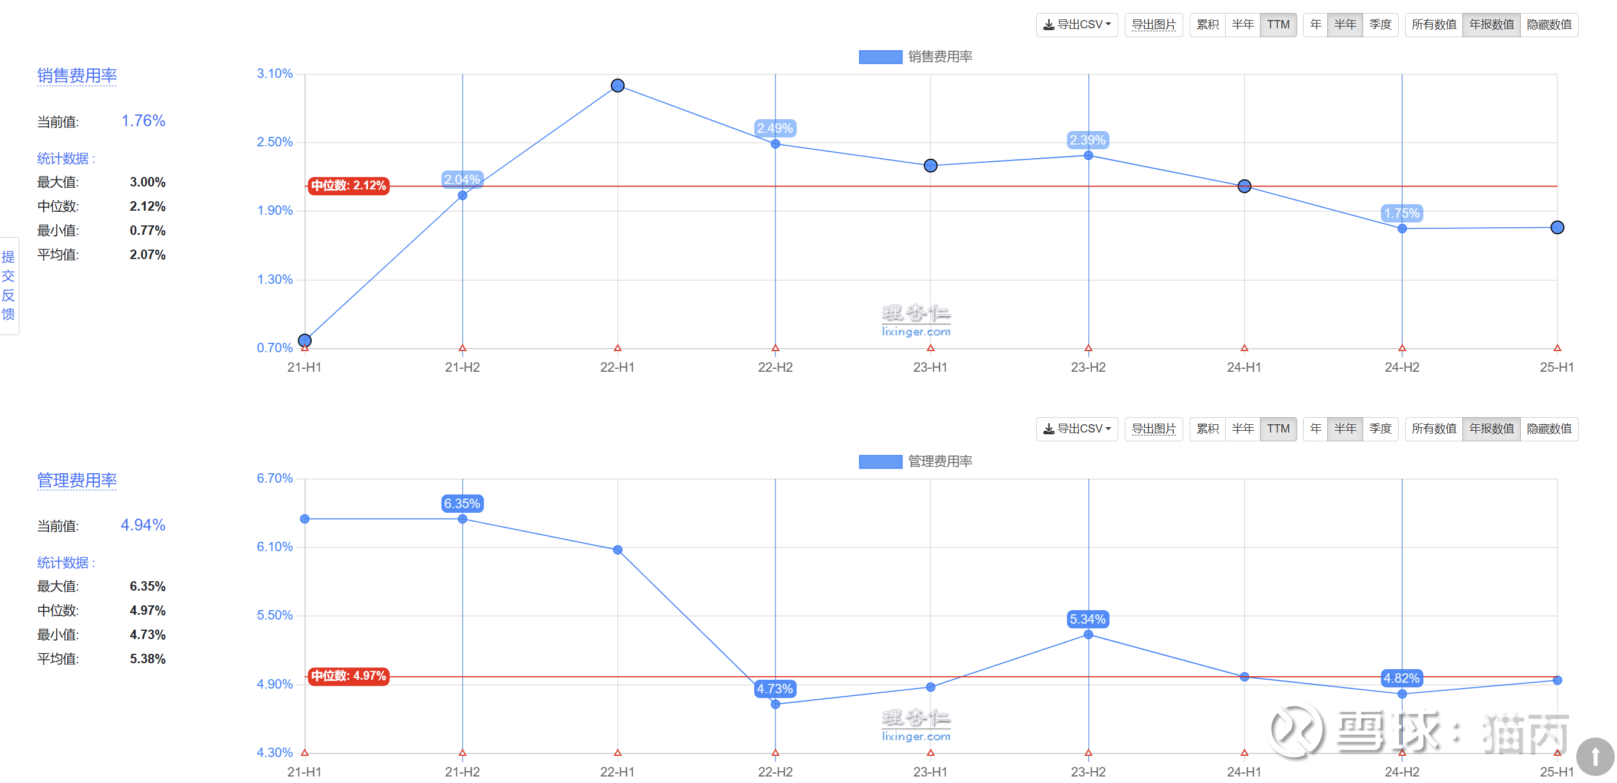The image size is (1617, 783).
Task: Open the 管理费用率 title link
Action: tap(77, 480)
